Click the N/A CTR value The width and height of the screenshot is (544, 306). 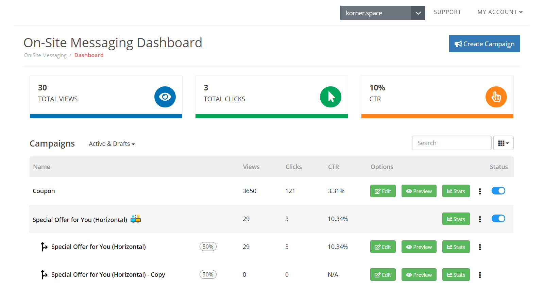click(333, 275)
